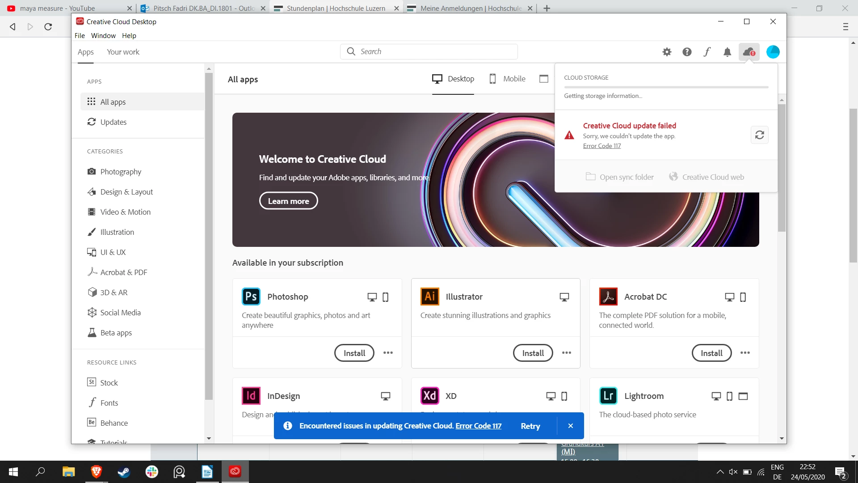Select the Mobile platform tab
Viewport: 858px width, 483px height.
(x=507, y=79)
